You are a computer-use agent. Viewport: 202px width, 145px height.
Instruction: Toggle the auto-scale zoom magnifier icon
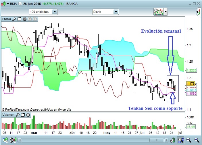click(181, 140)
